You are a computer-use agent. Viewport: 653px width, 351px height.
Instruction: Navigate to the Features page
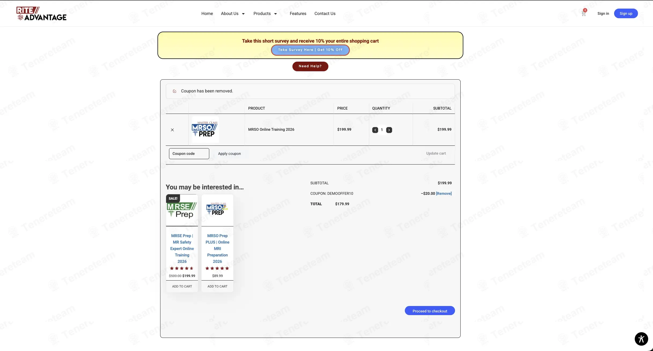298,13
